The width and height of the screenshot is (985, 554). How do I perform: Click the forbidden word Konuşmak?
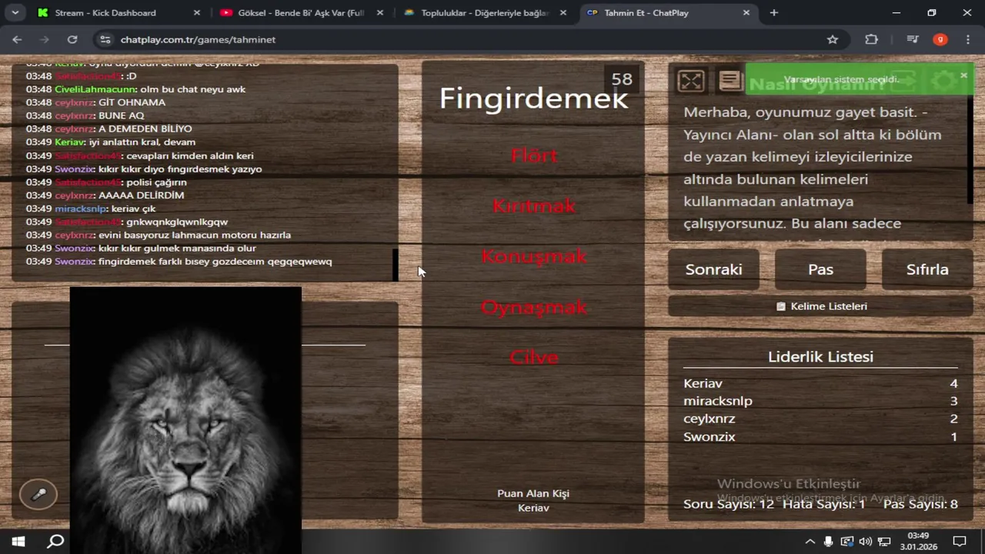click(533, 257)
